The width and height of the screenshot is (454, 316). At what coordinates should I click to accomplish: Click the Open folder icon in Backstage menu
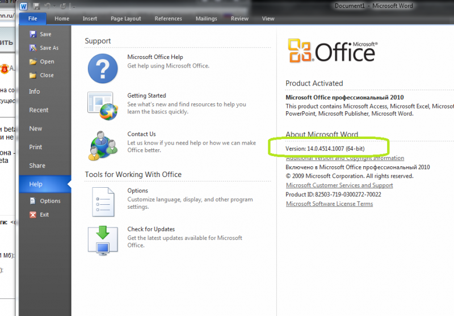(33, 62)
